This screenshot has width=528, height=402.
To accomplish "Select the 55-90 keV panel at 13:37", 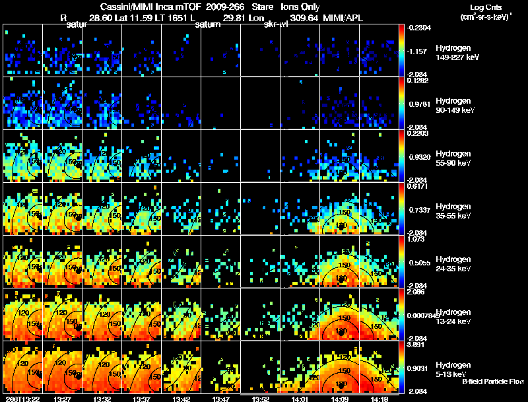I will tap(141, 156).
